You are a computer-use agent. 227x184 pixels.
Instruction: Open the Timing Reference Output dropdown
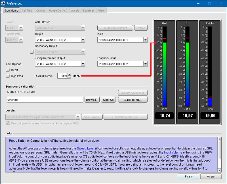click(83, 64)
